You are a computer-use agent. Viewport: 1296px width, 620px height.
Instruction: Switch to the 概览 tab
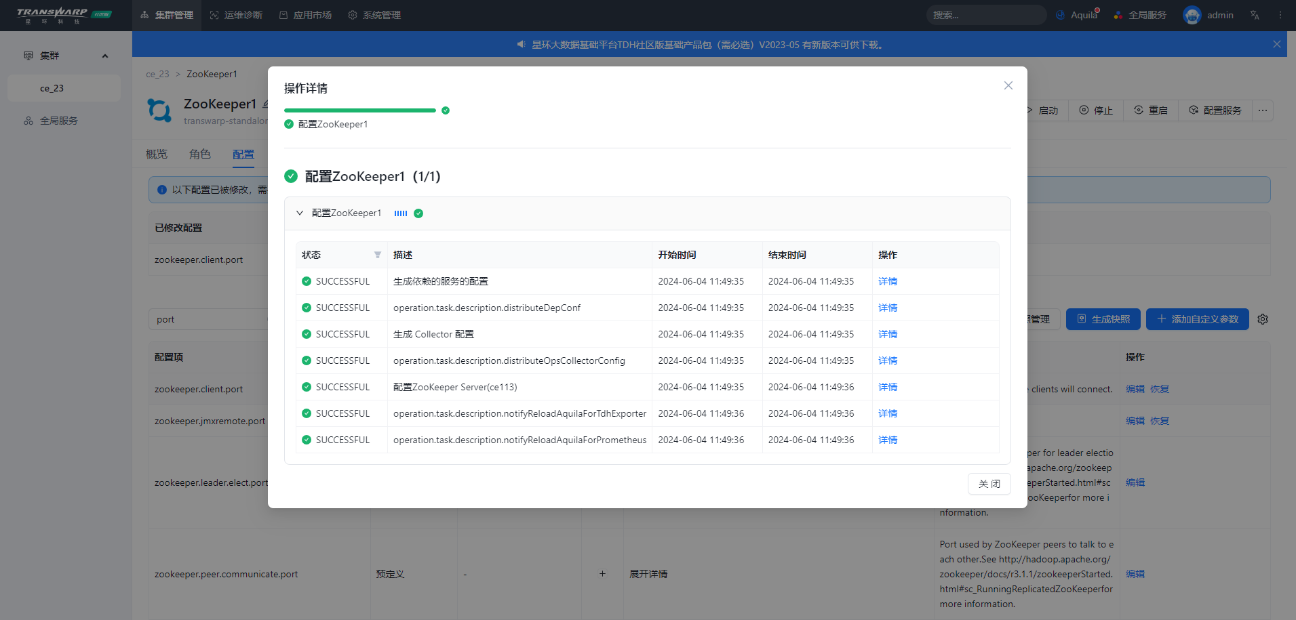pyautogui.click(x=157, y=154)
